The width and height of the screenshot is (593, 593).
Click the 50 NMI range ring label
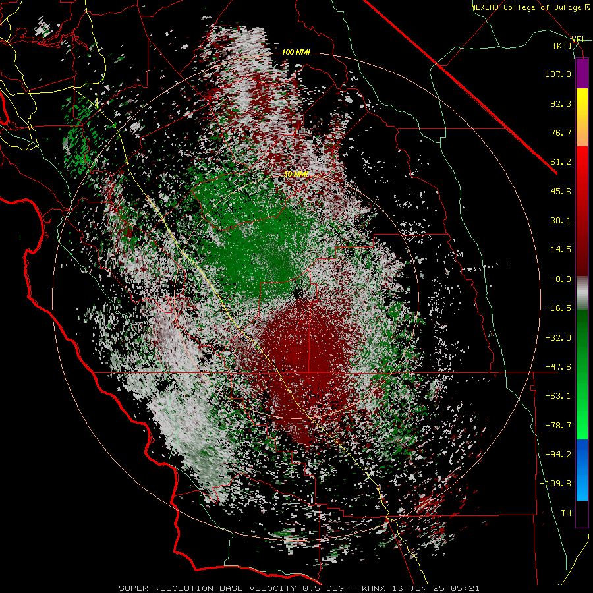click(296, 174)
